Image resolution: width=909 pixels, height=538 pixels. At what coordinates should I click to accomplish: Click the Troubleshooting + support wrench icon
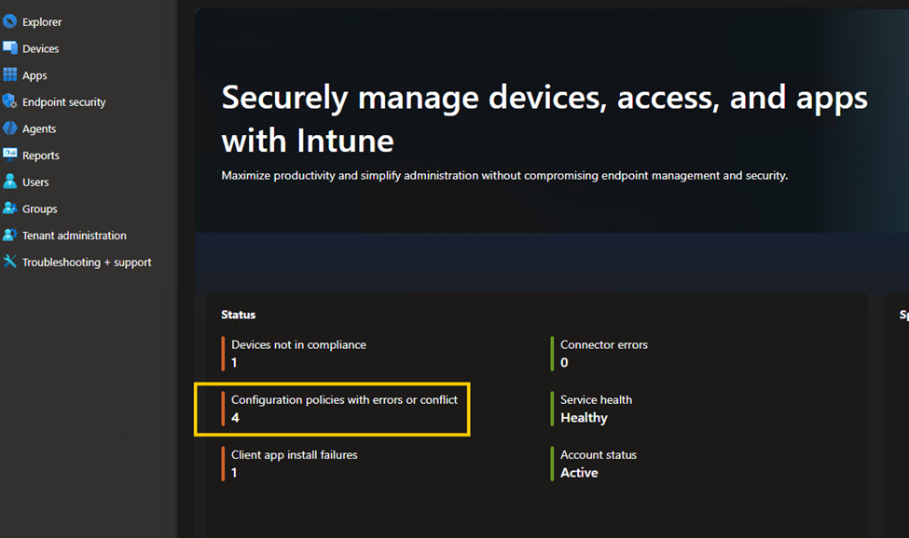tap(10, 262)
